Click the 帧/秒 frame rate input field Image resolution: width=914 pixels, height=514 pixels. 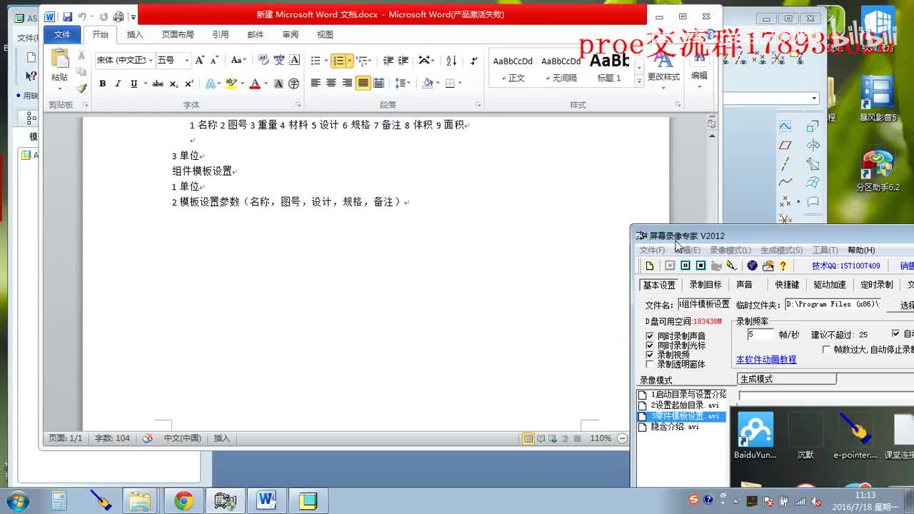(760, 334)
